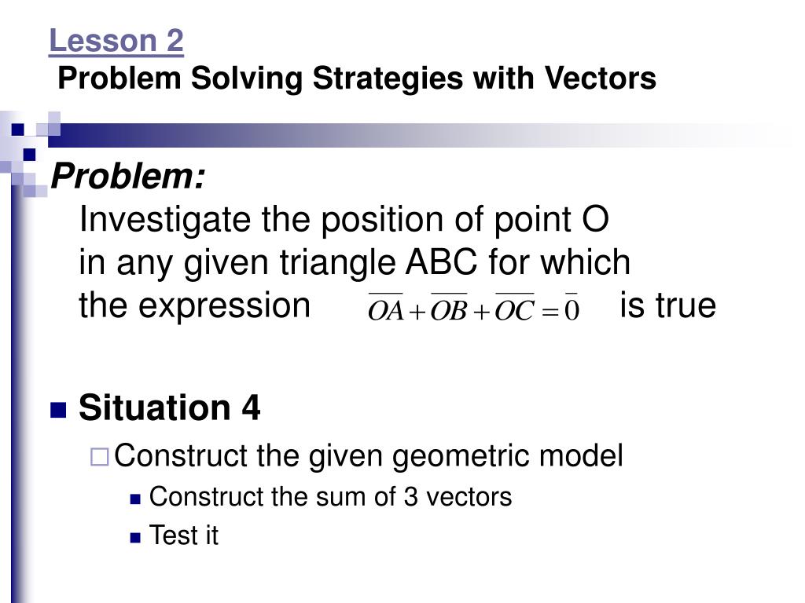Click the small bullet before 'Construct the sum'
The image size is (805, 603).
[x=134, y=499]
